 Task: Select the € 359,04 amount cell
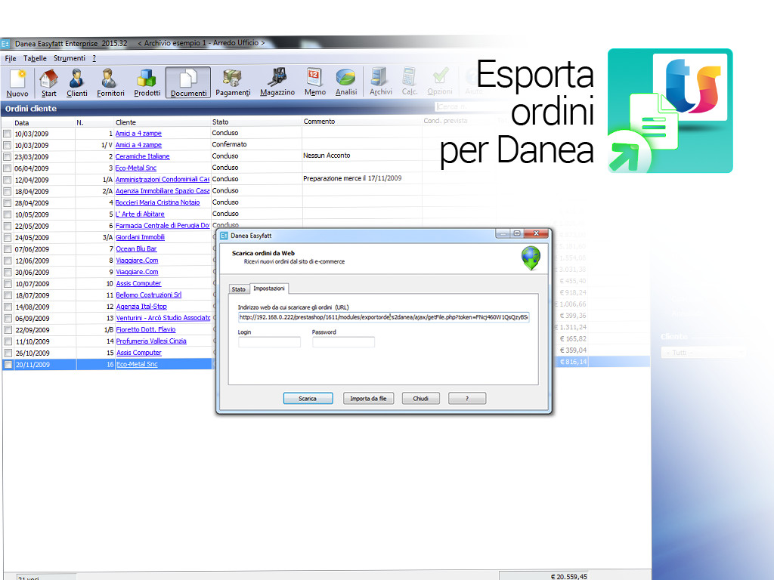573,350
